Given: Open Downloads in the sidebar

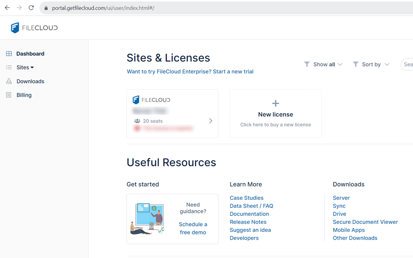Looking at the screenshot, I should [x=30, y=81].
